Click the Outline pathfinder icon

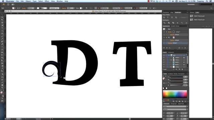coord(182,23)
